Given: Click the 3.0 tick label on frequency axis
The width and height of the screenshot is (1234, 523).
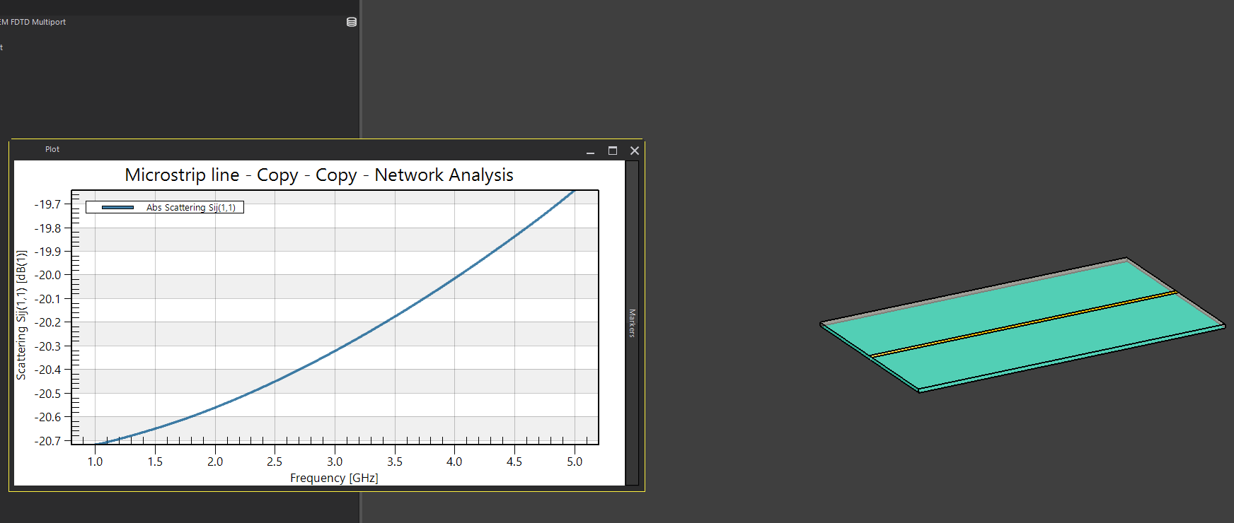Looking at the screenshot, I should pyautogui.click(x=335, y=462).
